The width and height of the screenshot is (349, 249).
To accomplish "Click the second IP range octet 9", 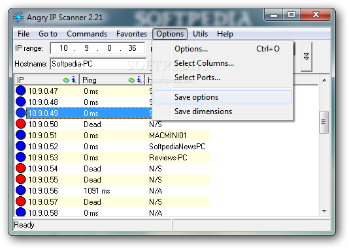I will (x=86, y=48).
